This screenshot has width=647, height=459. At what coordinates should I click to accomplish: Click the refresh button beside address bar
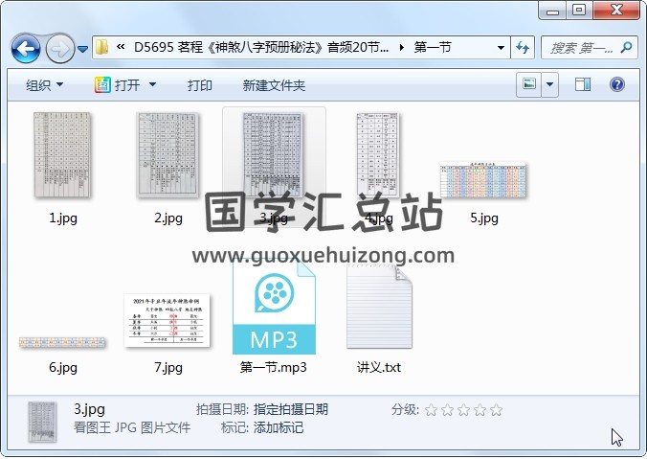[524, 47]
